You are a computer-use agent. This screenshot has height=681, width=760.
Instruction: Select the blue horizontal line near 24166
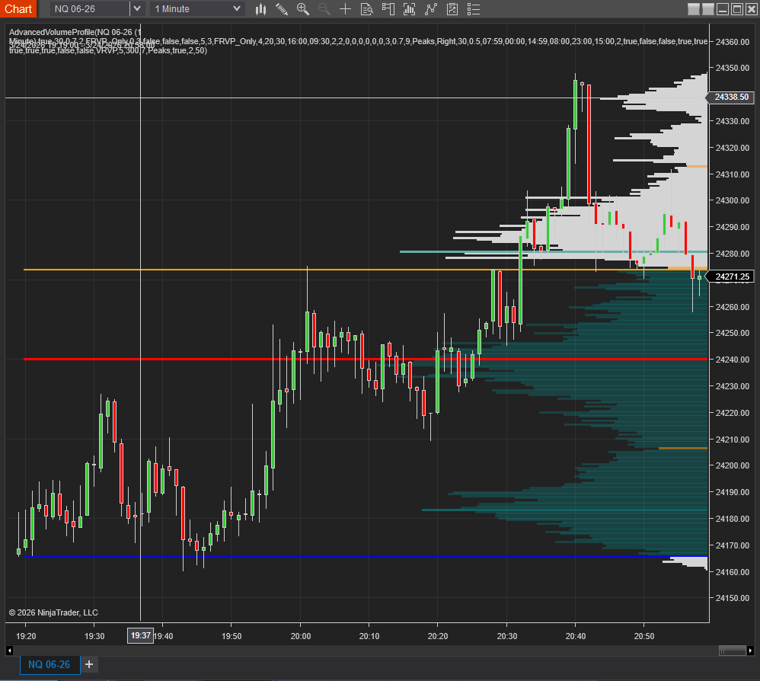(366, 556)
